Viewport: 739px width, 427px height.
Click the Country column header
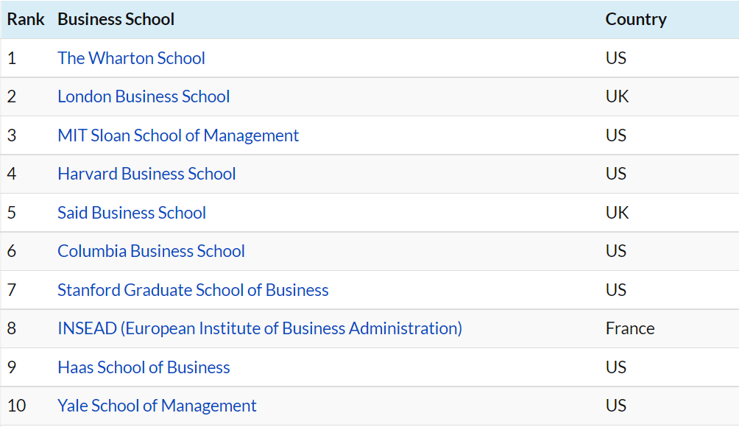pos(636,19)
